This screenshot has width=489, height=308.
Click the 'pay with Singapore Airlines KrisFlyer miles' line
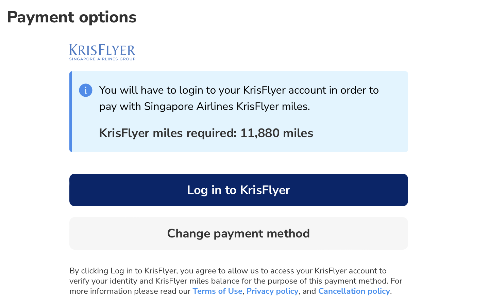click(204, 107)
